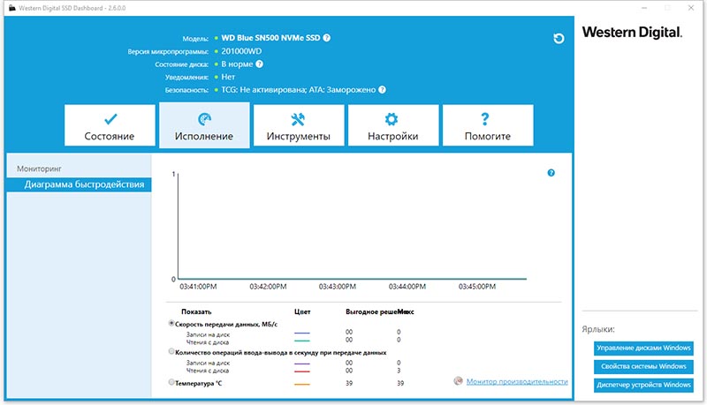Open the Монитор производительности link
Screen dimensions: 707x405
click(x=517, y=381)
